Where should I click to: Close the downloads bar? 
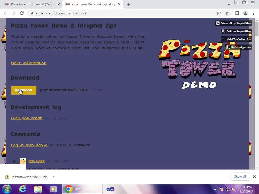click(254, 177)
